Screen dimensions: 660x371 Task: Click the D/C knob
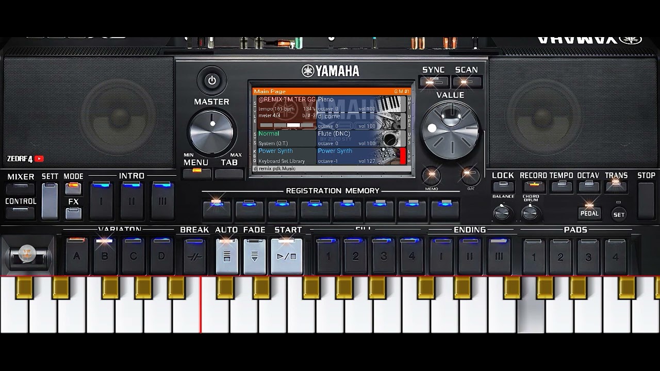click(x=470, y=176)
